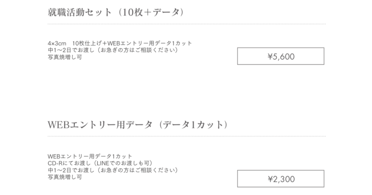Click the 4×3cm size text
This screenshot has height=195, width=372.
tap(57, 43)
